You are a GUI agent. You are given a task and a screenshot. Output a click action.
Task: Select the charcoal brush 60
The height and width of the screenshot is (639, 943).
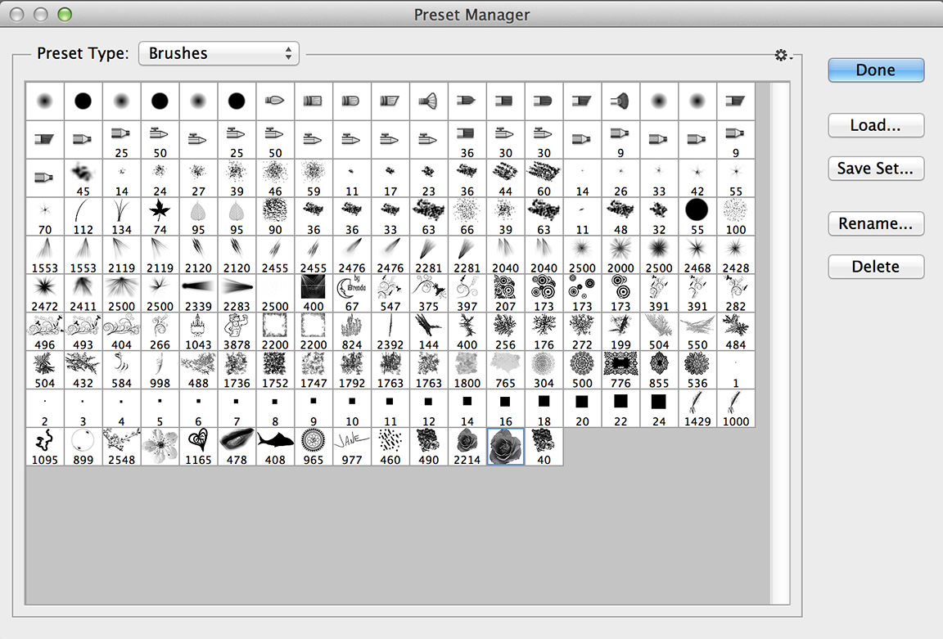[x=544, y=178]
